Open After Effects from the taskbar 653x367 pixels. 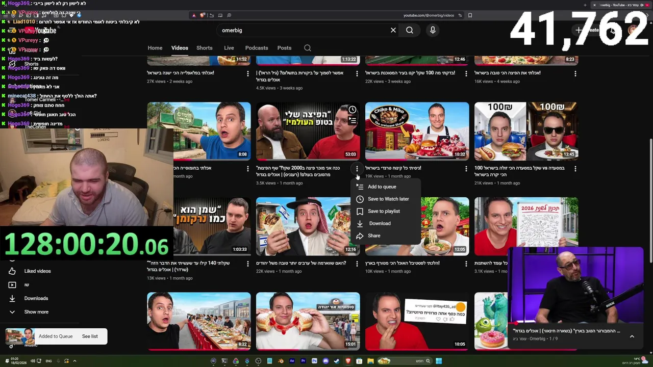click(292, 361)
